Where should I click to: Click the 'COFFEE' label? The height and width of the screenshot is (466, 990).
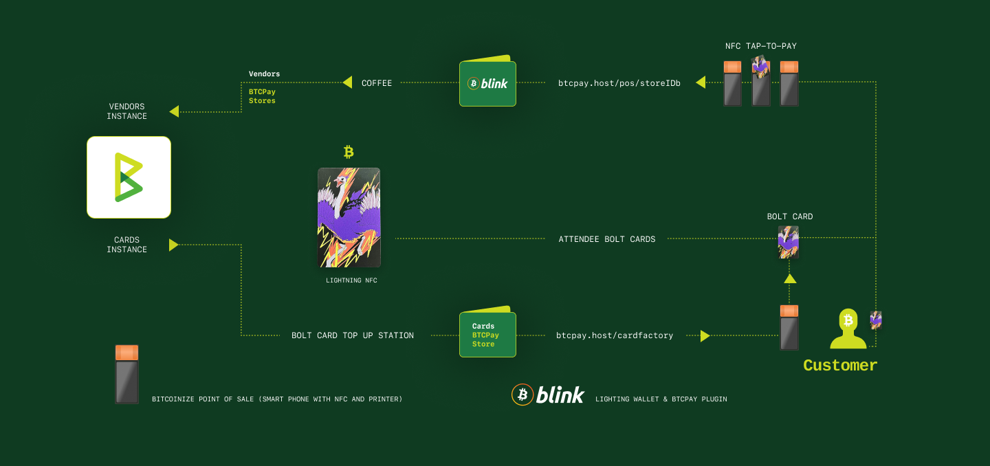click(377, 83)
